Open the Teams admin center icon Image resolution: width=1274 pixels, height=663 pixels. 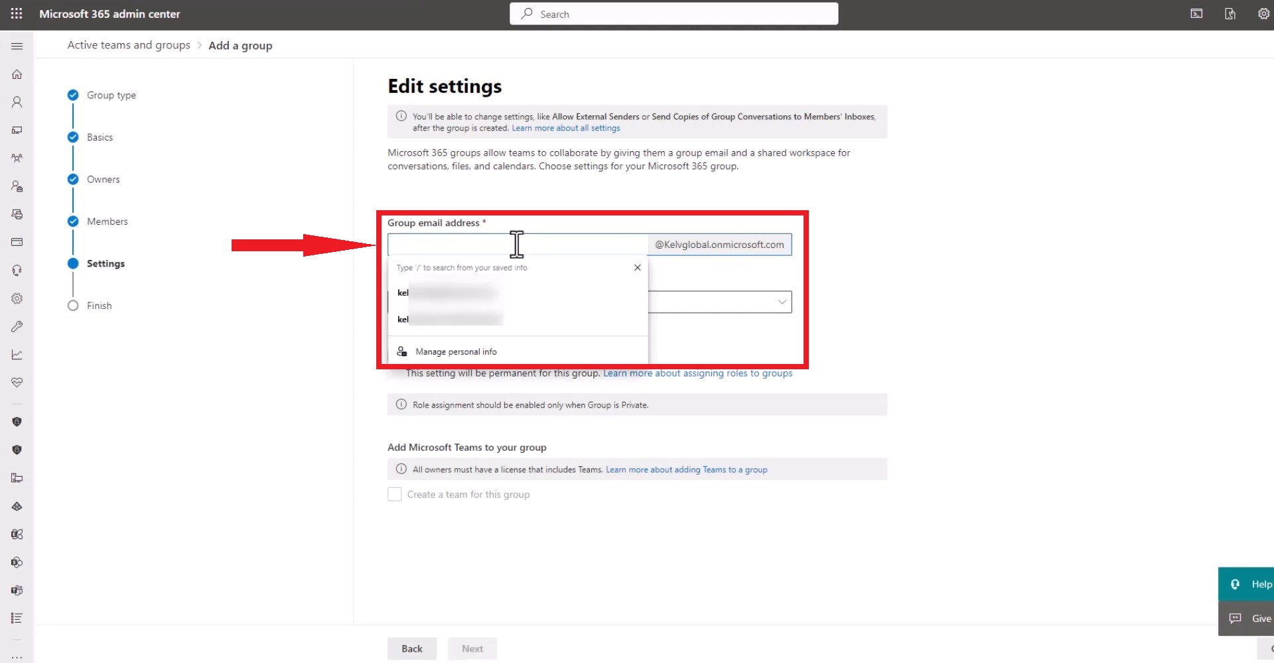point(17,590)
